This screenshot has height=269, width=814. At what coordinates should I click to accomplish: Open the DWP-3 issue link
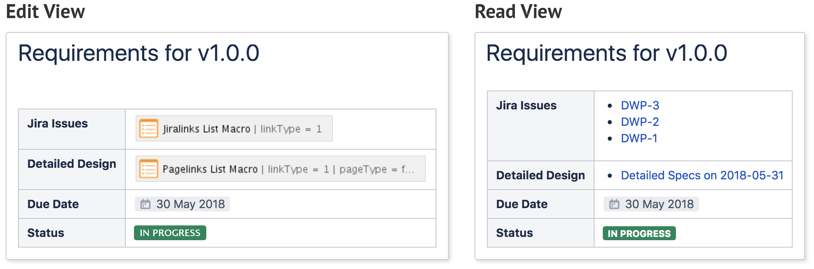pyautogui.click(x=640, y=106)
